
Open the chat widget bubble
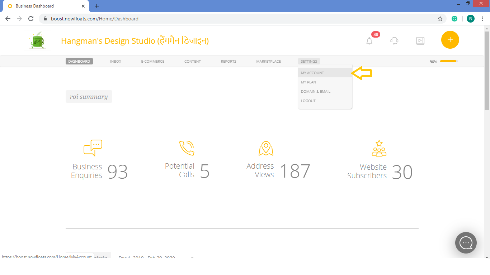pos(466,243)
